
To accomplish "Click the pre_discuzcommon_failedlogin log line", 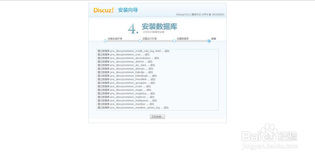I will point(127,76).
